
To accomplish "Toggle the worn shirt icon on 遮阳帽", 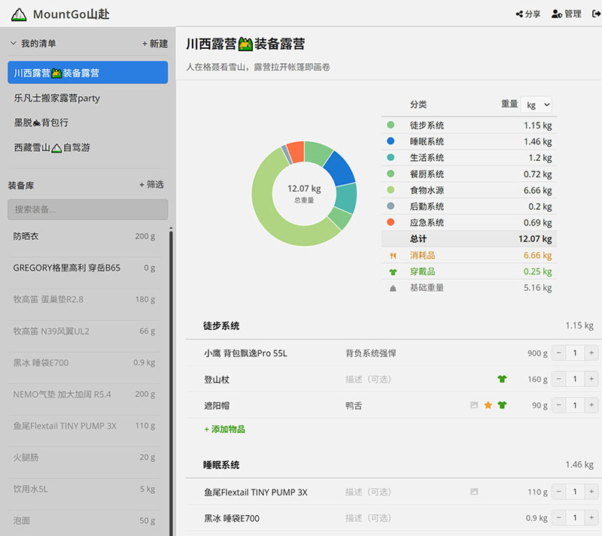I will coord(502,405).
